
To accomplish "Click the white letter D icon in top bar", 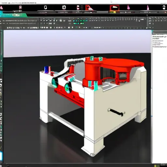I will pyautogui.click(x=64, y=8).
